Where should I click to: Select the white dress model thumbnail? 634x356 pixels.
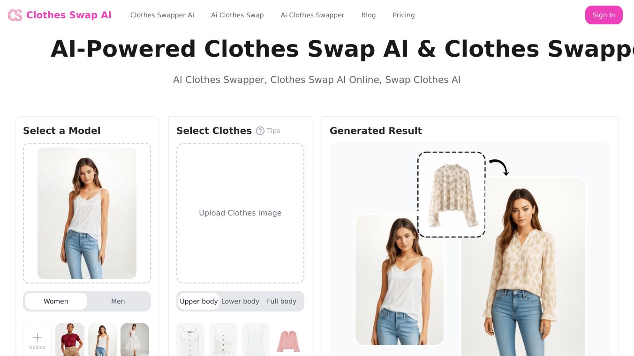click(x=135, y=339)
